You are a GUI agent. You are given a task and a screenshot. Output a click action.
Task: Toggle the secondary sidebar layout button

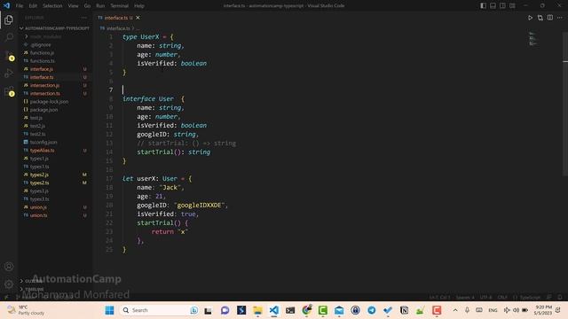502,6
